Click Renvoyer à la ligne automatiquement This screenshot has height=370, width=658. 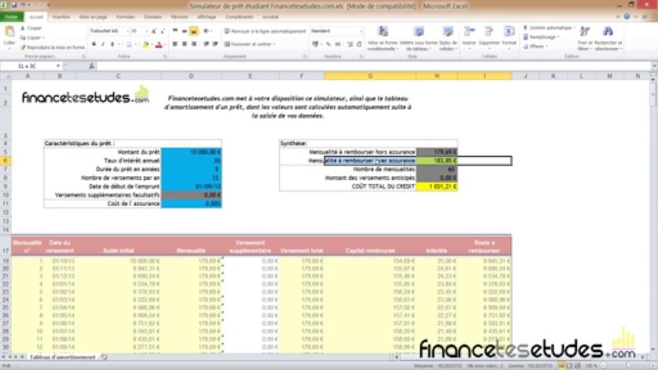coord(265,31)
